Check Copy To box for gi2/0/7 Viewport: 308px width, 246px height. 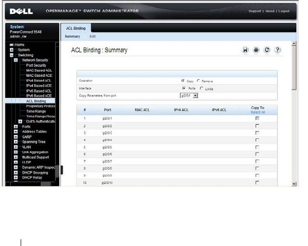[257, 161]
